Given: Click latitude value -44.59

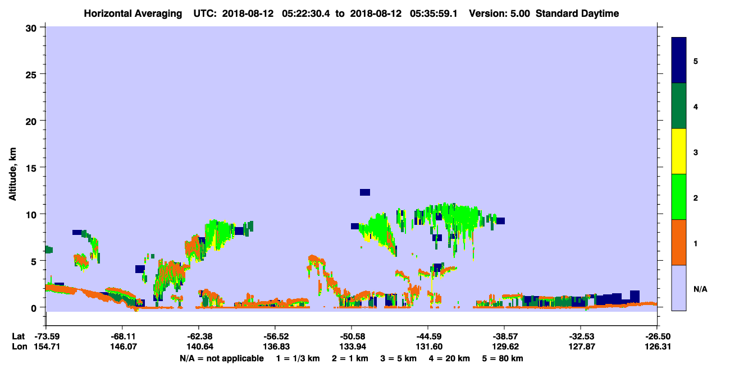Looking at the screenshot, I should [428, 336].
